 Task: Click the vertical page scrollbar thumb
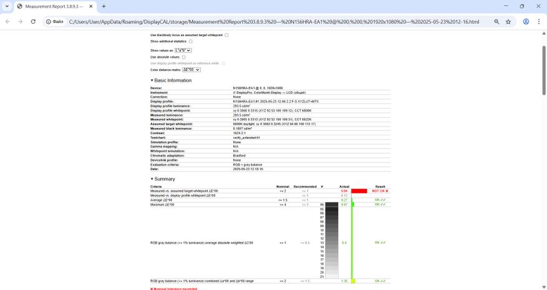coord(543,70)
